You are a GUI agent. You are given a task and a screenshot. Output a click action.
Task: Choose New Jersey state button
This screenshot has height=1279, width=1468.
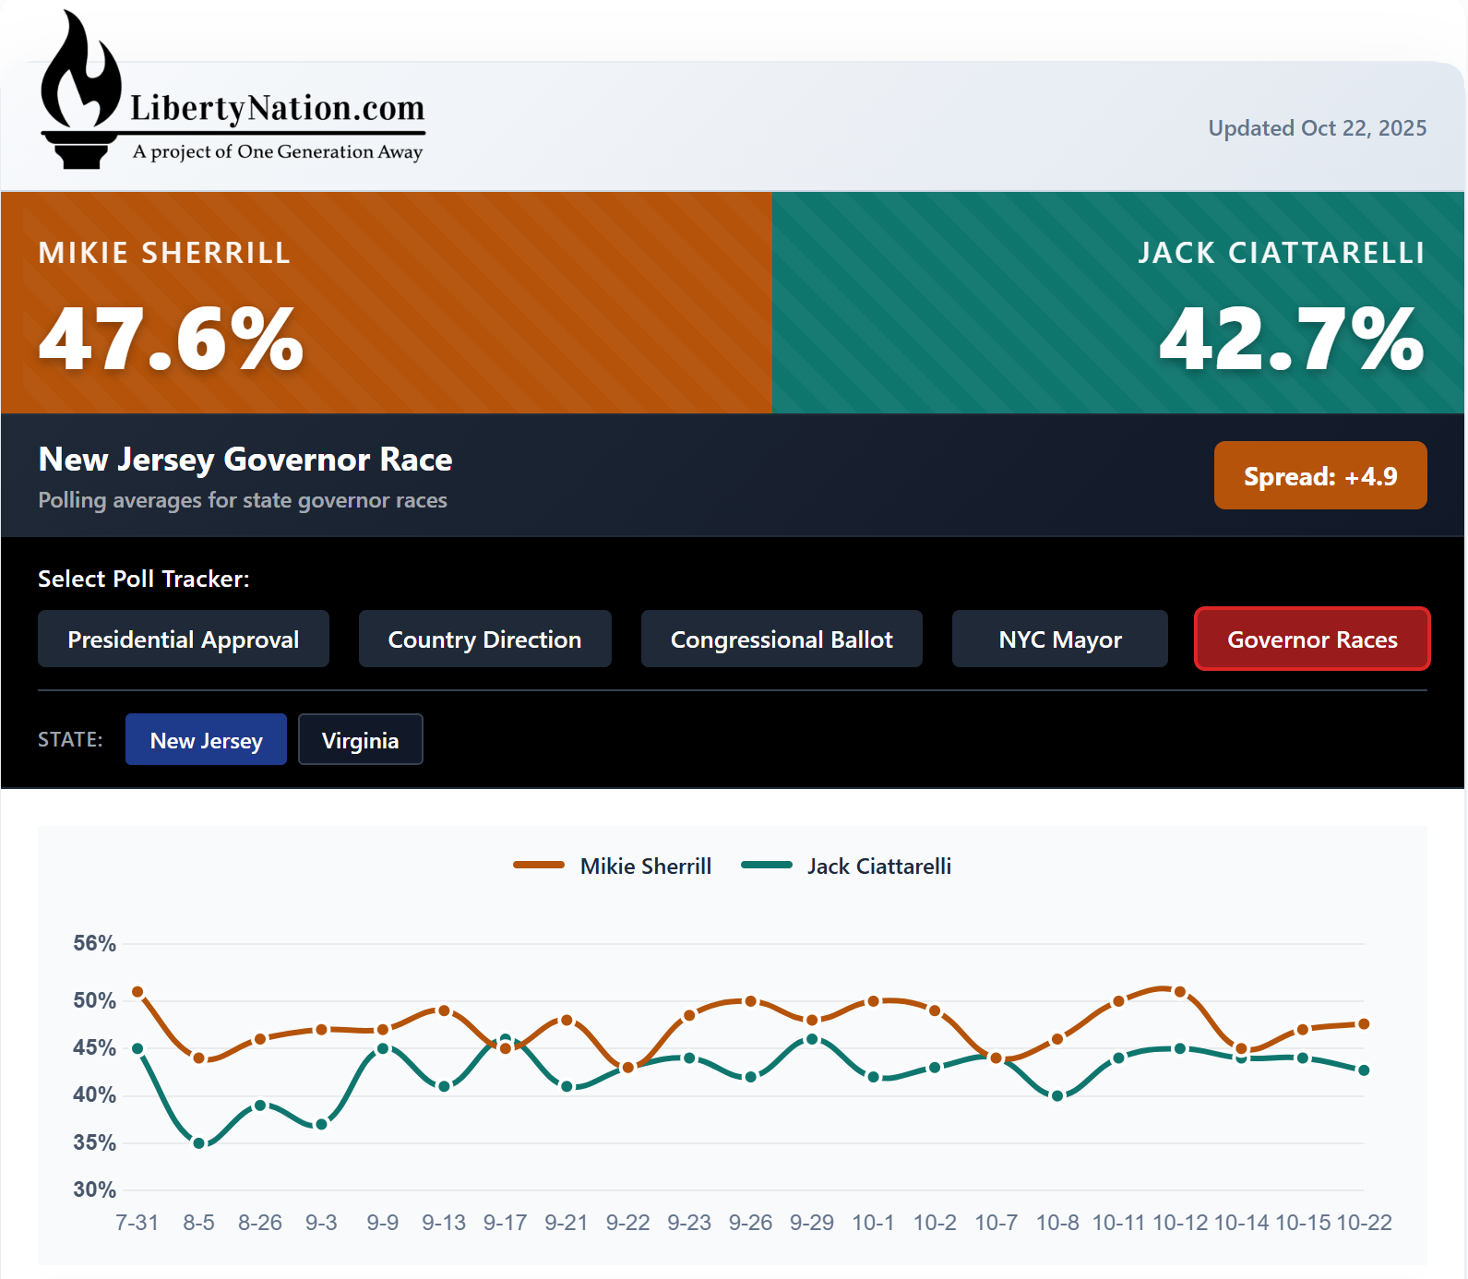[206, 740]
